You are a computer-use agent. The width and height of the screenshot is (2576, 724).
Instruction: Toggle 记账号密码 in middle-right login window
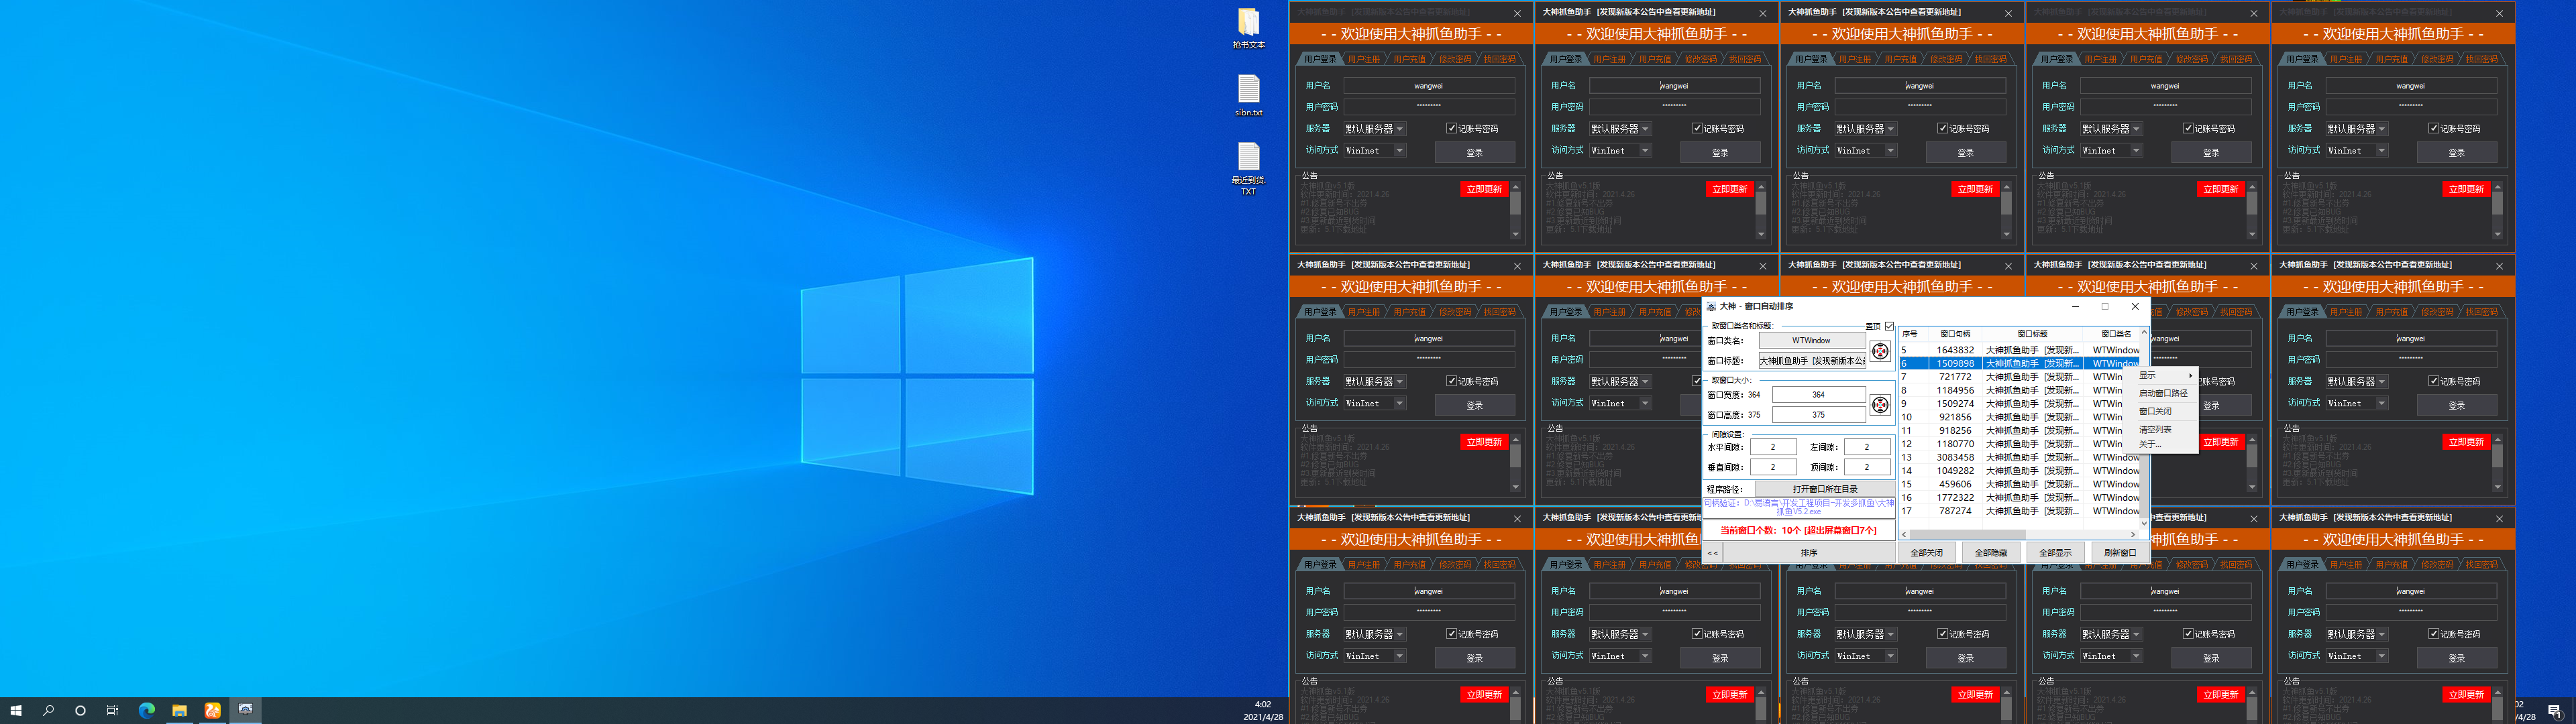2433,381
